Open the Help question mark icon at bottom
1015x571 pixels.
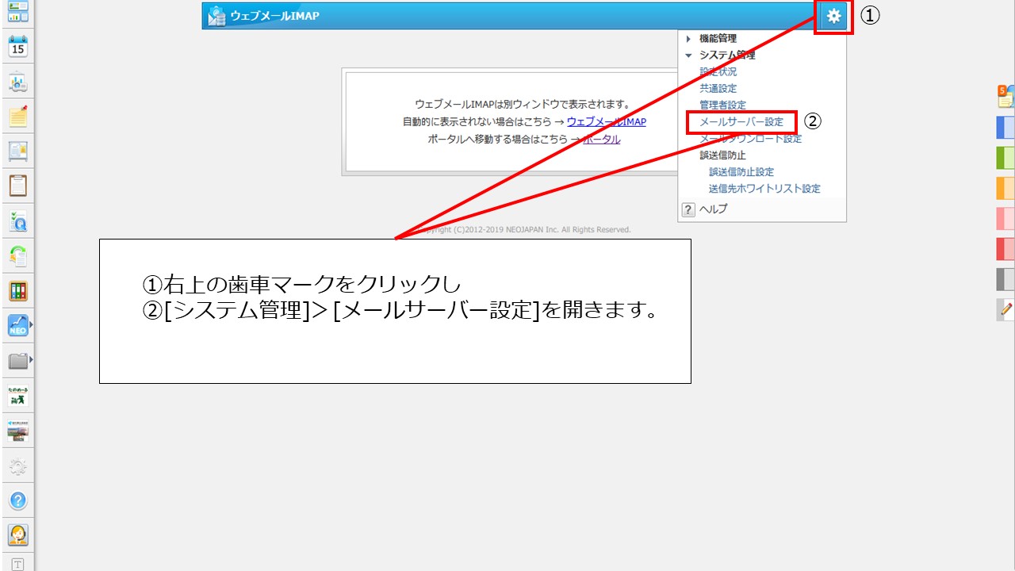coord(17,500)
